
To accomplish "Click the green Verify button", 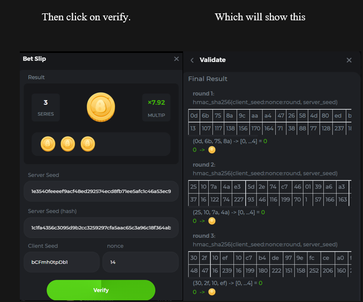I will pos(101,290).
